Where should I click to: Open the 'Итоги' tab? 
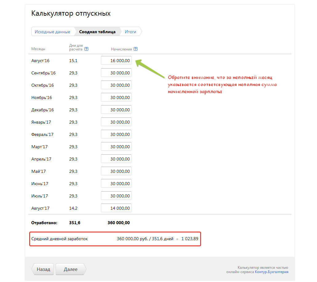130,32
